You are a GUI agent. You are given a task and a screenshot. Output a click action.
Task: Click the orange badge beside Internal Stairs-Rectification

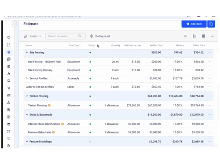(x=62, y=124)
